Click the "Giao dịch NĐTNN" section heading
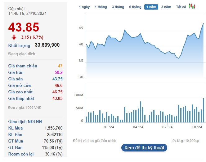 pyautogui.click(x=25, y=121)
